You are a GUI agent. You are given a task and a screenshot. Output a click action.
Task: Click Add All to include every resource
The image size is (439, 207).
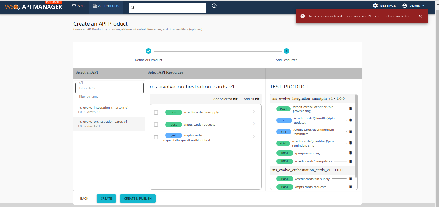pos(251,99)
